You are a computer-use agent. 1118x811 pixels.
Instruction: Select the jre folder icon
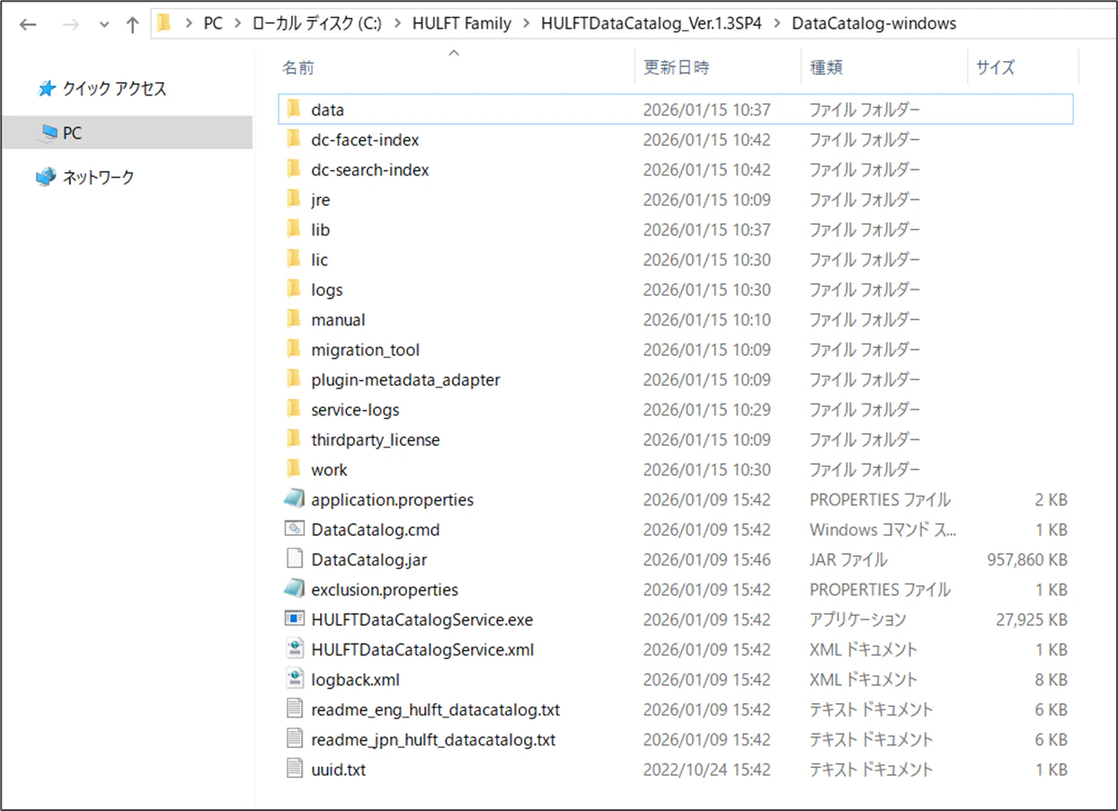click(x=293, y=199)
